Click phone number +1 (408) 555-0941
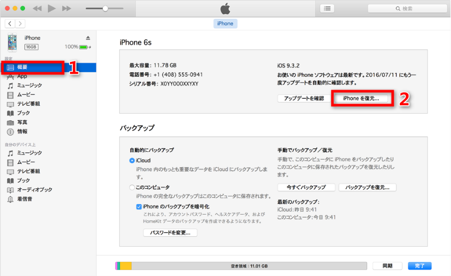Viewport: 451px width, 276px height. tap(178, 75)
